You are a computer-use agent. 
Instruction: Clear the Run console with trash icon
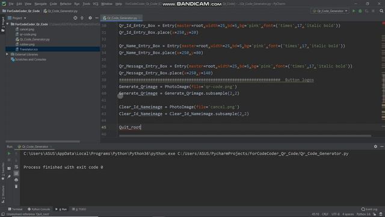pos(16,187)
